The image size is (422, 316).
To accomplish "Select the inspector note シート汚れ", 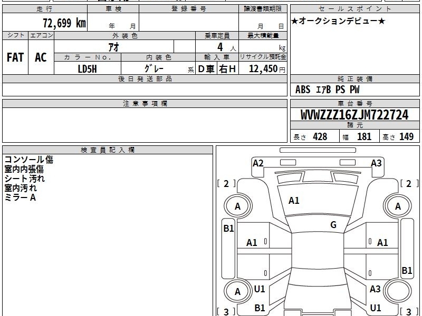I will (x=24, y=179).
